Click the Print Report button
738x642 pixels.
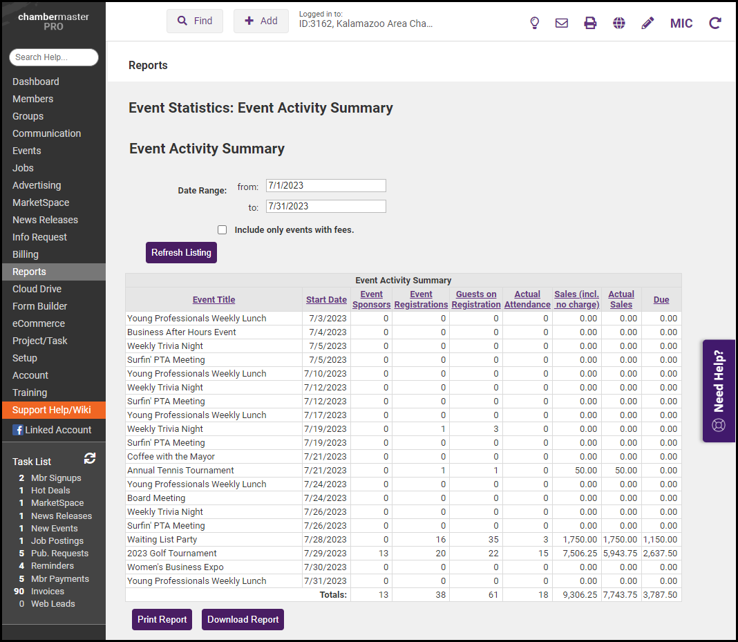162,620
